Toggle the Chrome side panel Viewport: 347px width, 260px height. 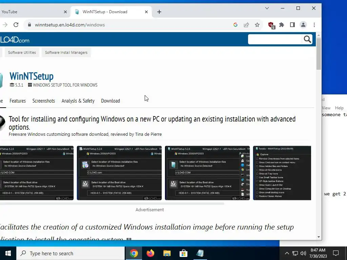pos(292,25)
